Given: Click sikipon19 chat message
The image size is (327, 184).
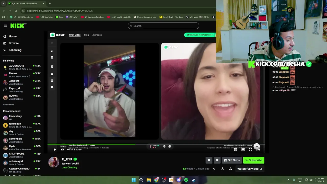Looking at the screenshot, I should point(284,90).
